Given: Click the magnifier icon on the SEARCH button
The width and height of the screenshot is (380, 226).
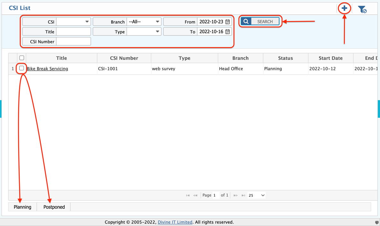Looking at the screenshot, I should [245, 21].
